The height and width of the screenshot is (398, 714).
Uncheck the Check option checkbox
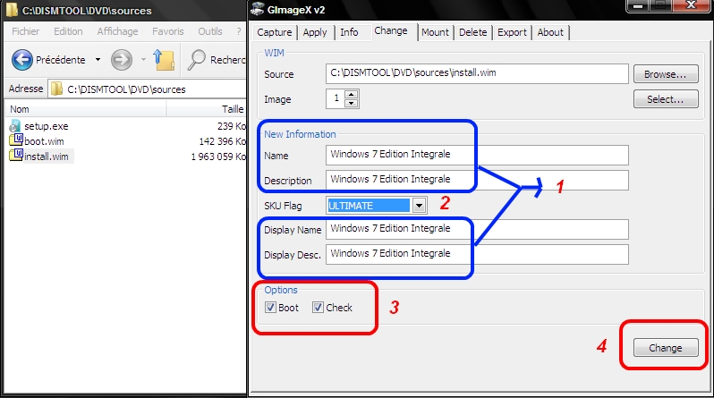pos(318,308)
